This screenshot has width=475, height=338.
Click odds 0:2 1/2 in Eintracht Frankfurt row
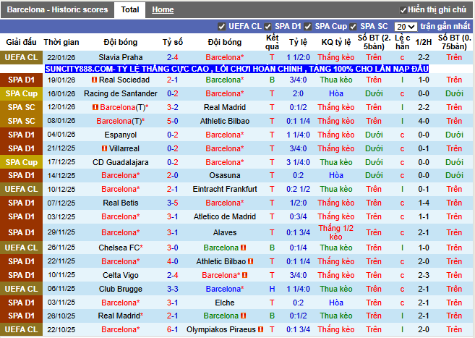[x=298, y=189]
